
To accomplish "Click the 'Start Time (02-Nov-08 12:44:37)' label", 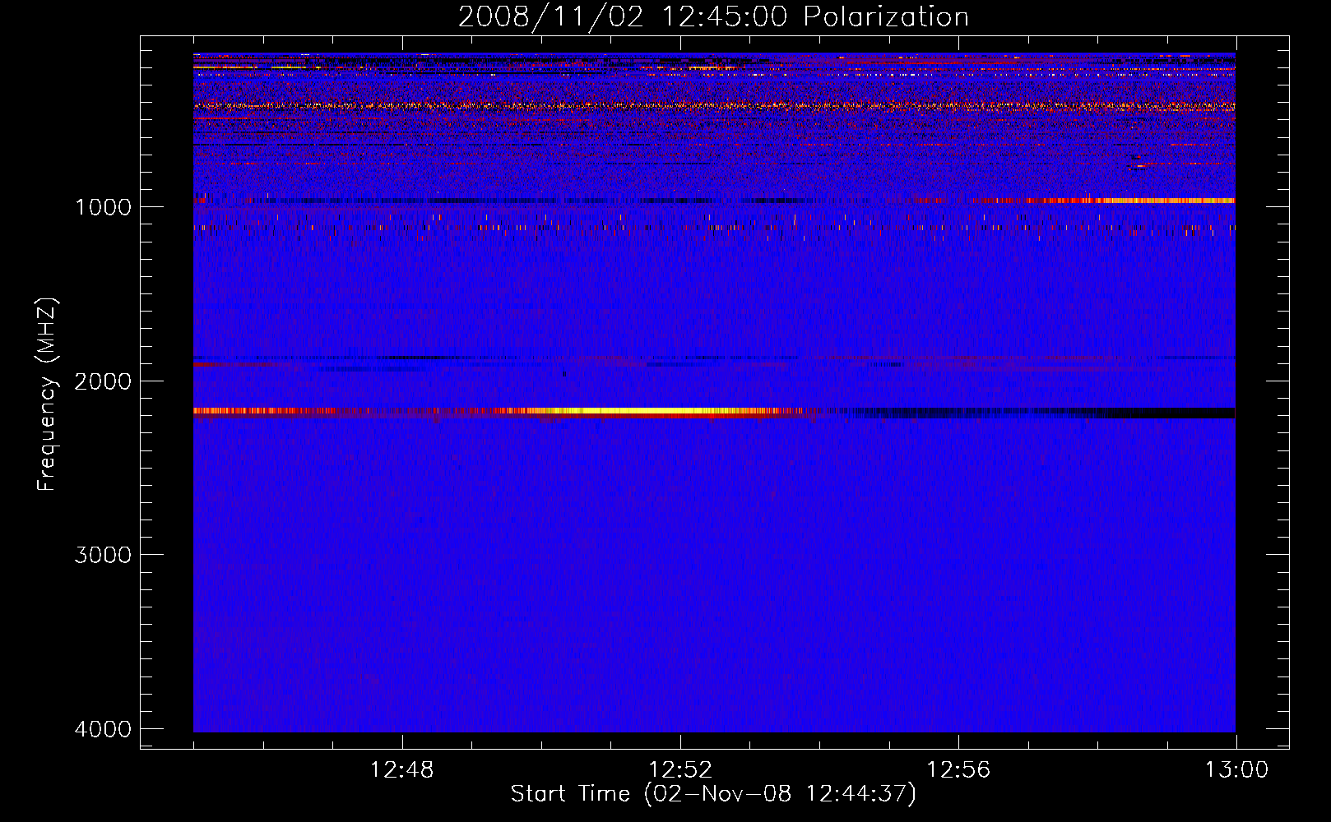I will click(713, 794).
